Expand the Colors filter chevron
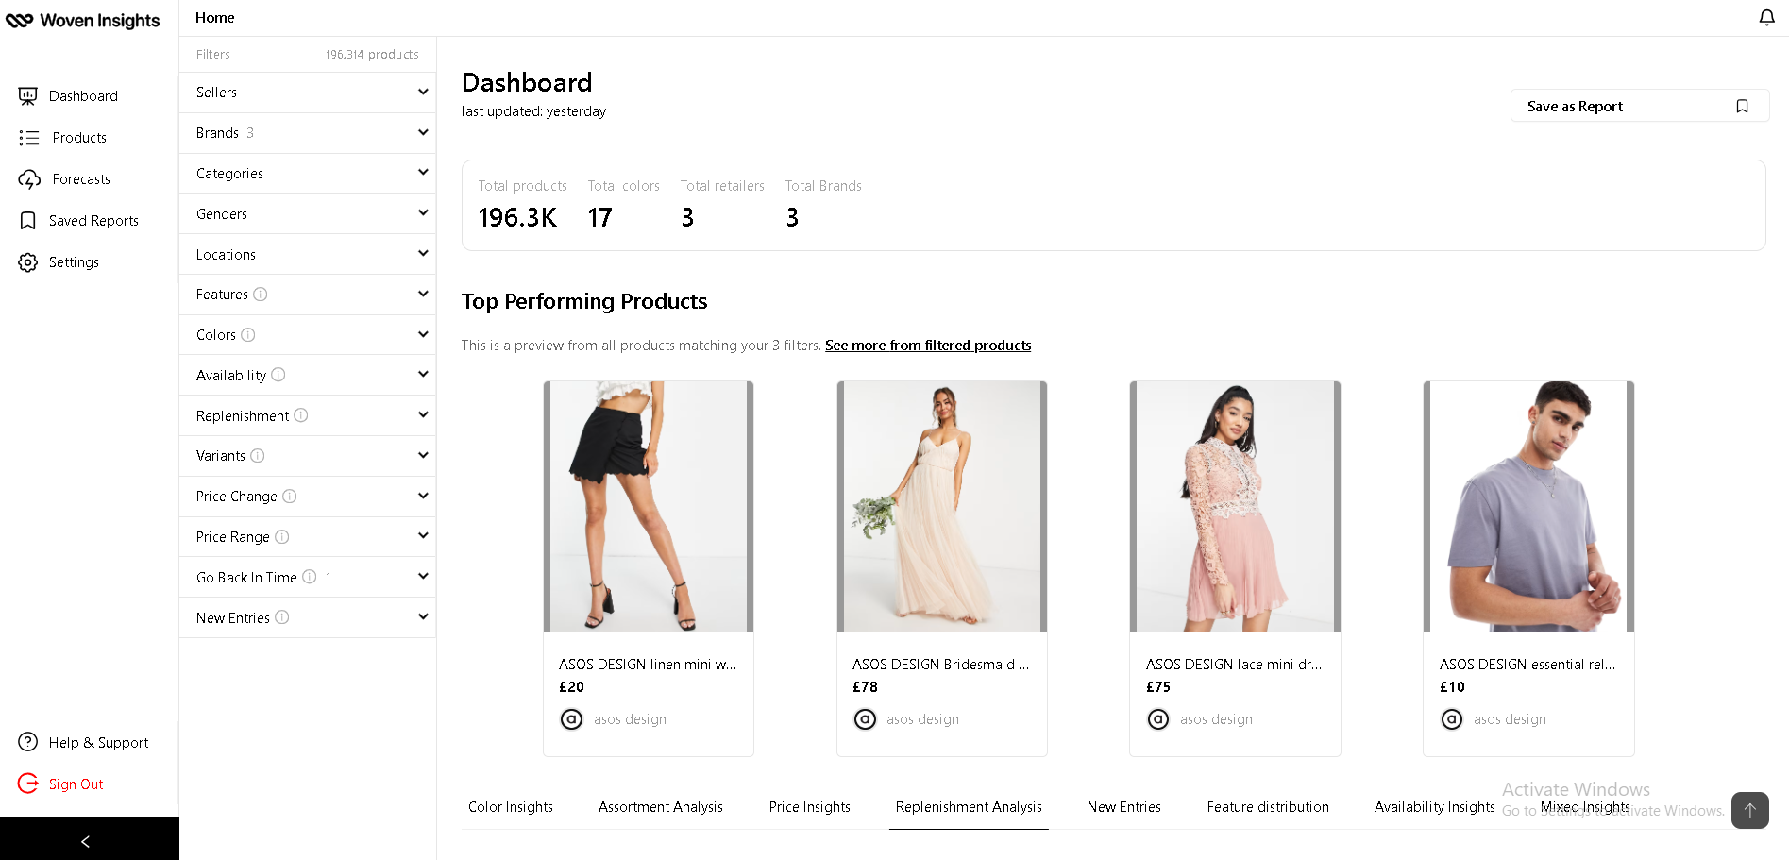 pos(423,335)
